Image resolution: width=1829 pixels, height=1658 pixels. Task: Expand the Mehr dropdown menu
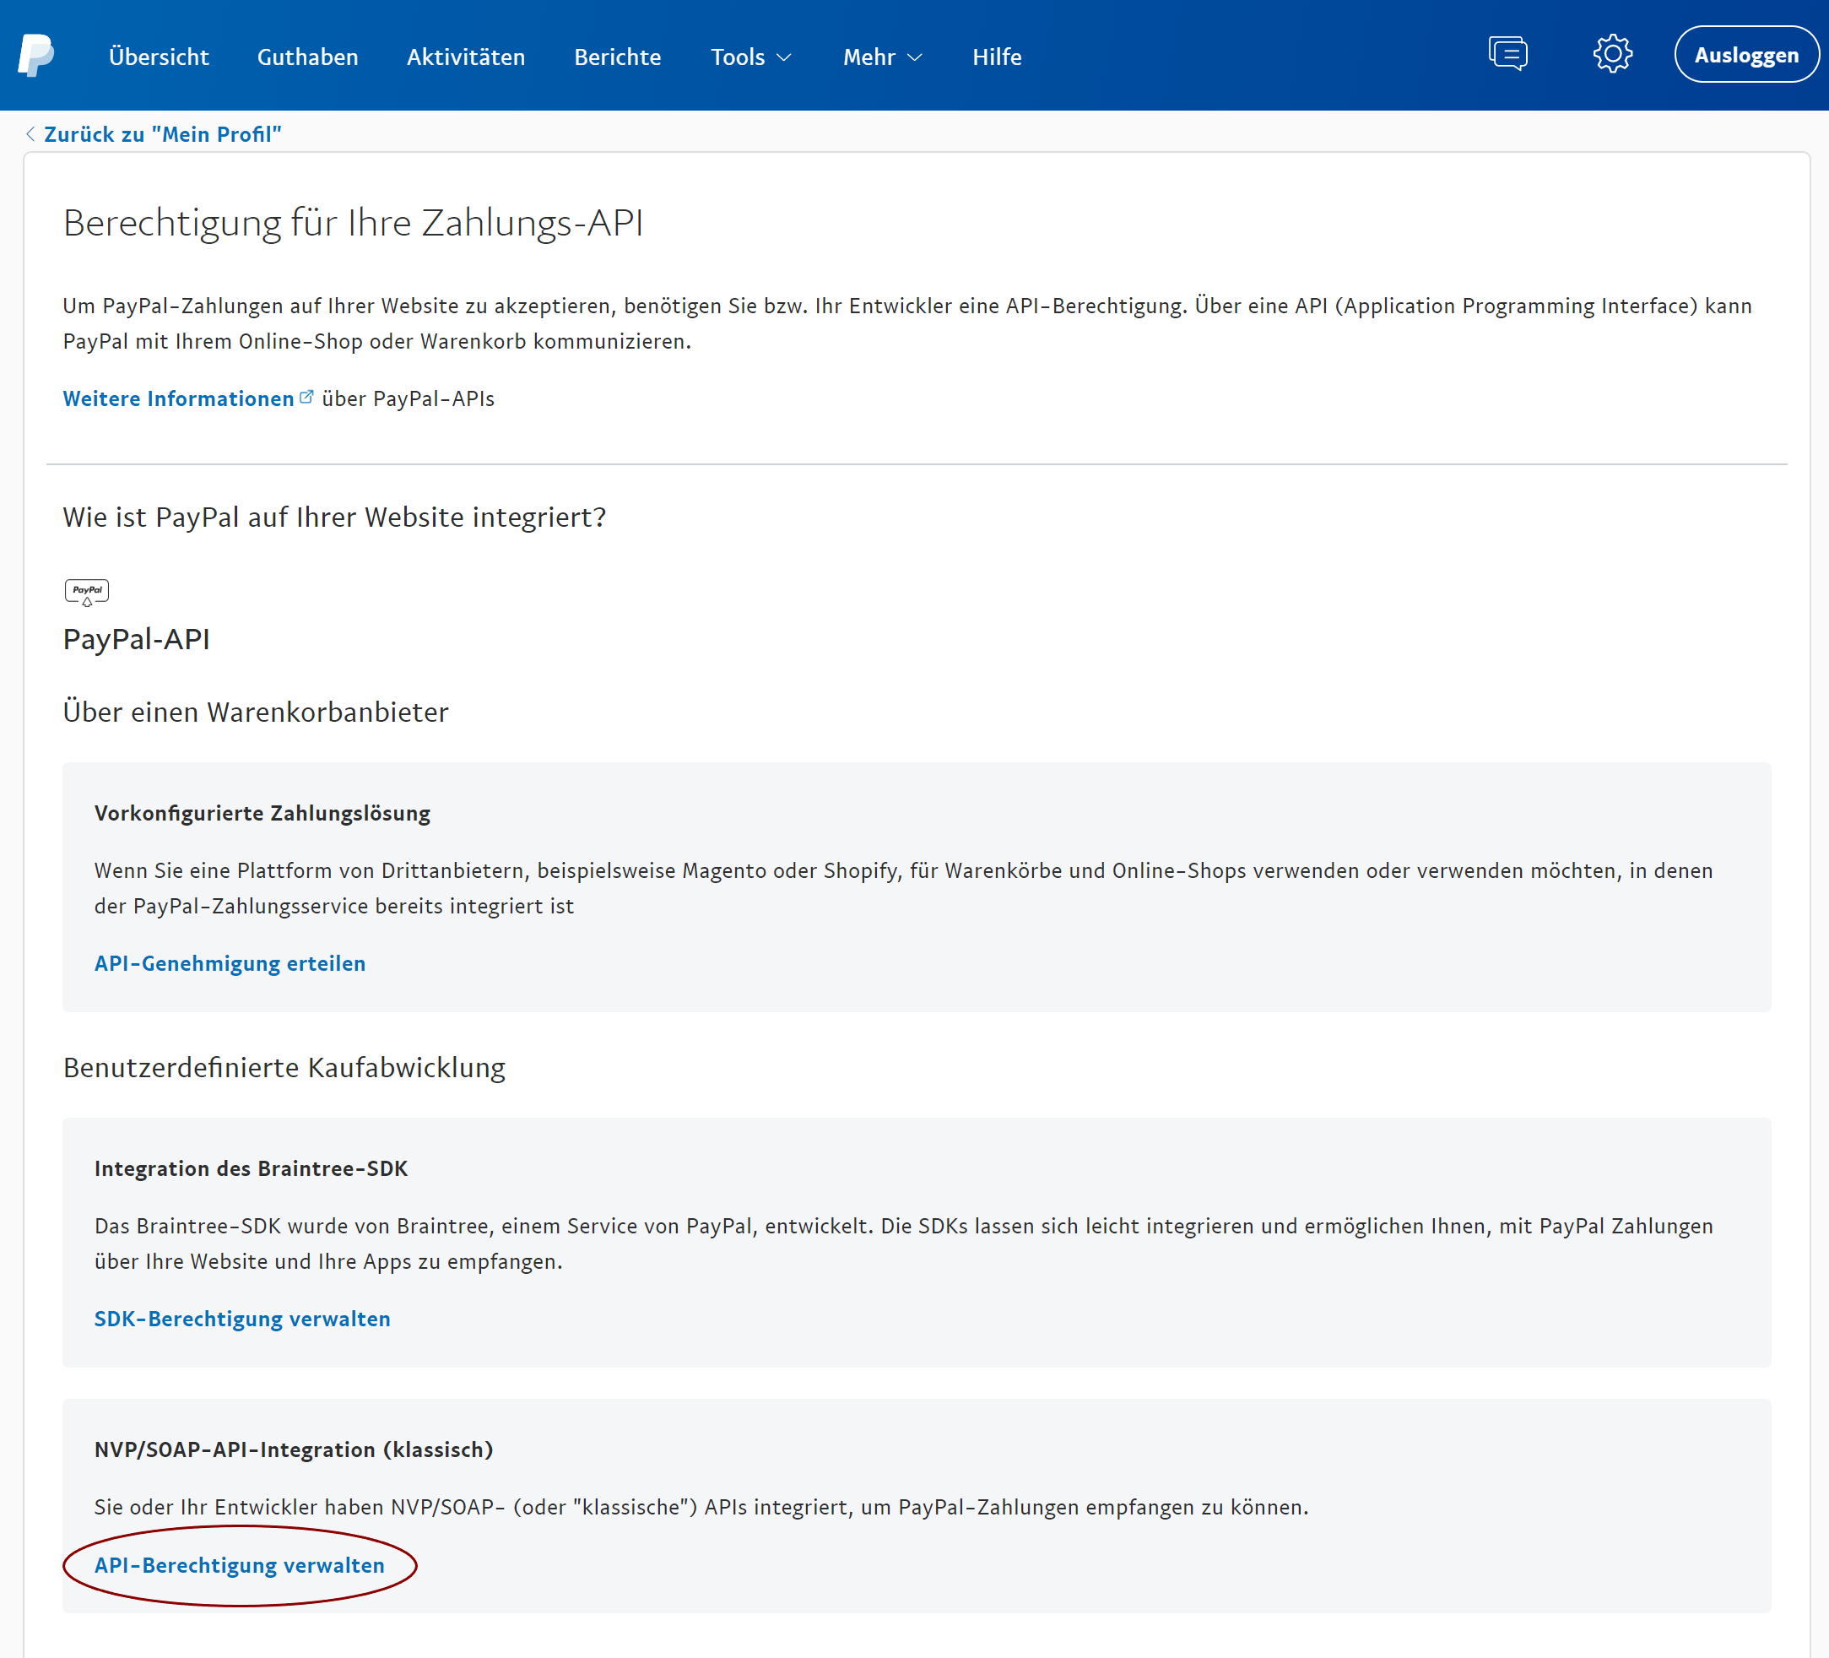point(882,57)
